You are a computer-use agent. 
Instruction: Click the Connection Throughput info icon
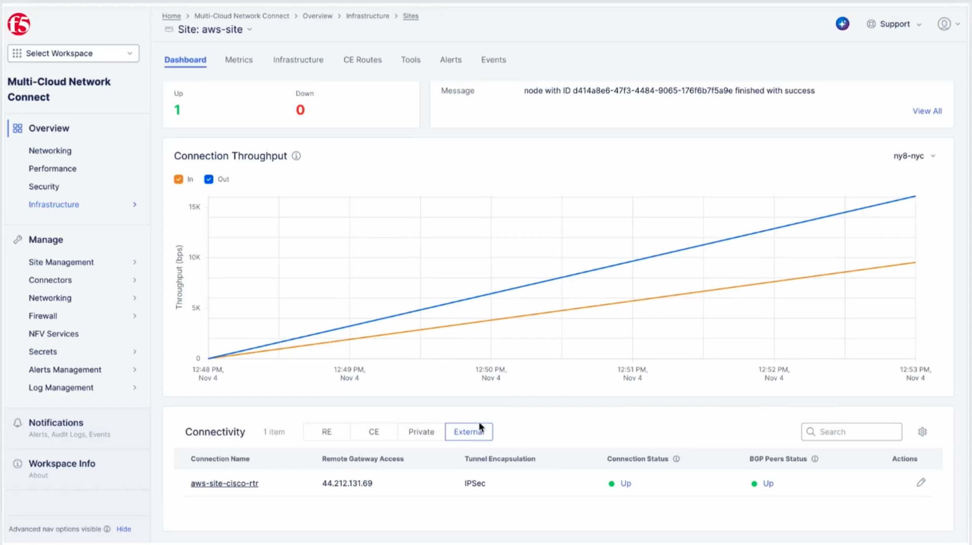pos(296,156)
